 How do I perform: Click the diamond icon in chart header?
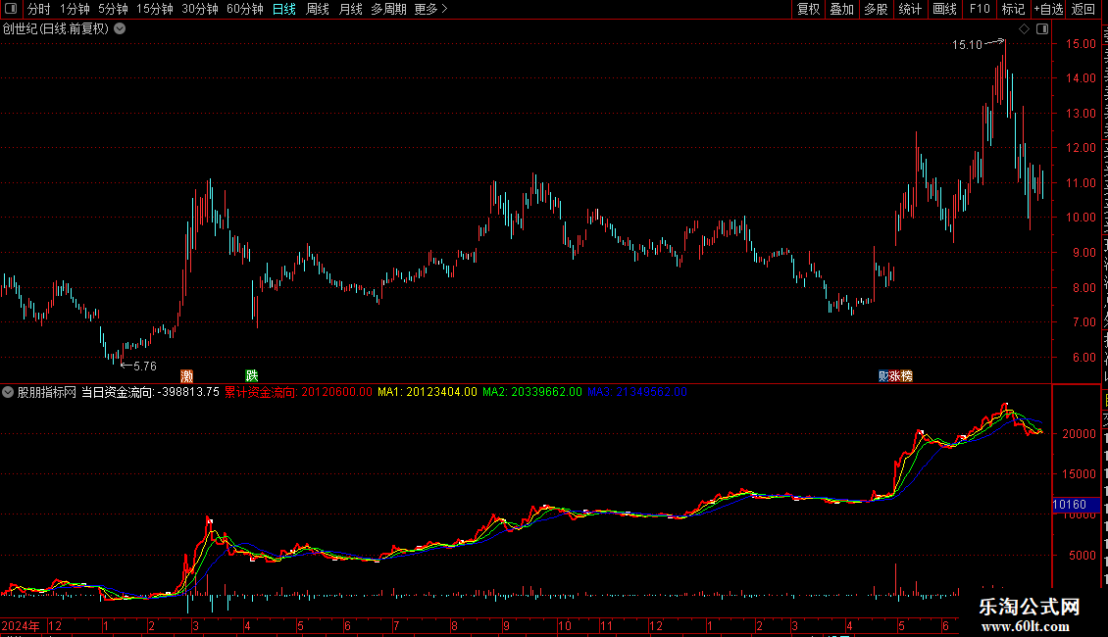1024,29
